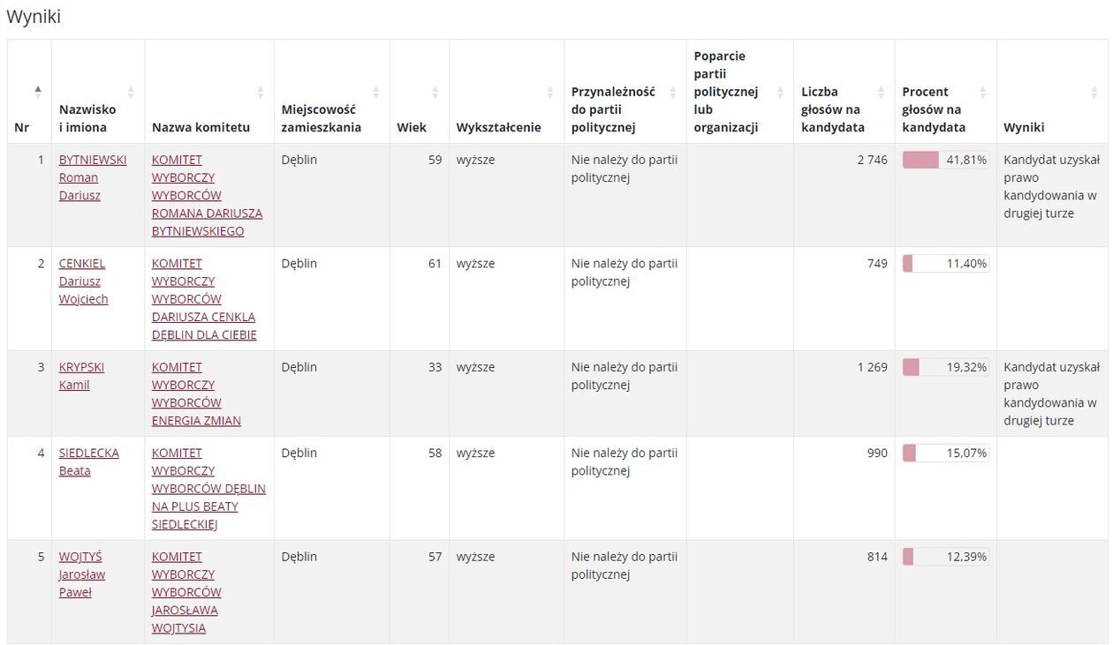
Task: Open candidate CENKIEL Dariusz Wojciech link
Action: tap(83, 281)
